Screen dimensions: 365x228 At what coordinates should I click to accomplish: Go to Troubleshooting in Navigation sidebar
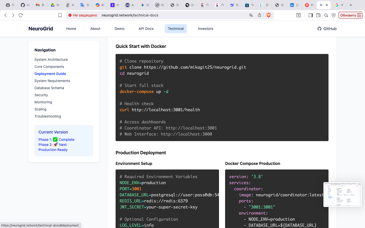48,116
